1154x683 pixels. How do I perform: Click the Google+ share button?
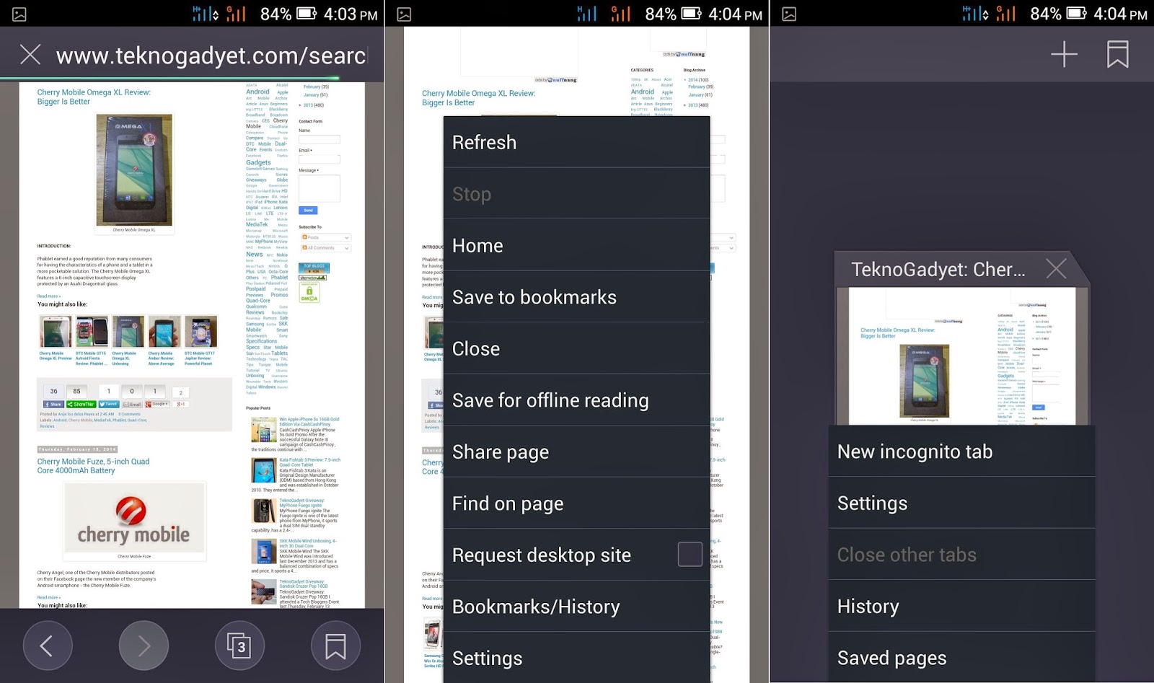(x=157, y=405)
